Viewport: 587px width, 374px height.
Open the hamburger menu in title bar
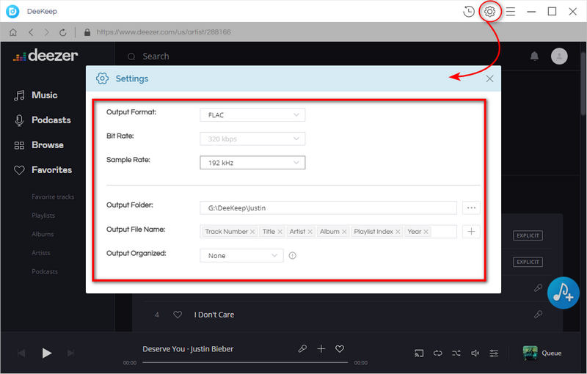510,12
